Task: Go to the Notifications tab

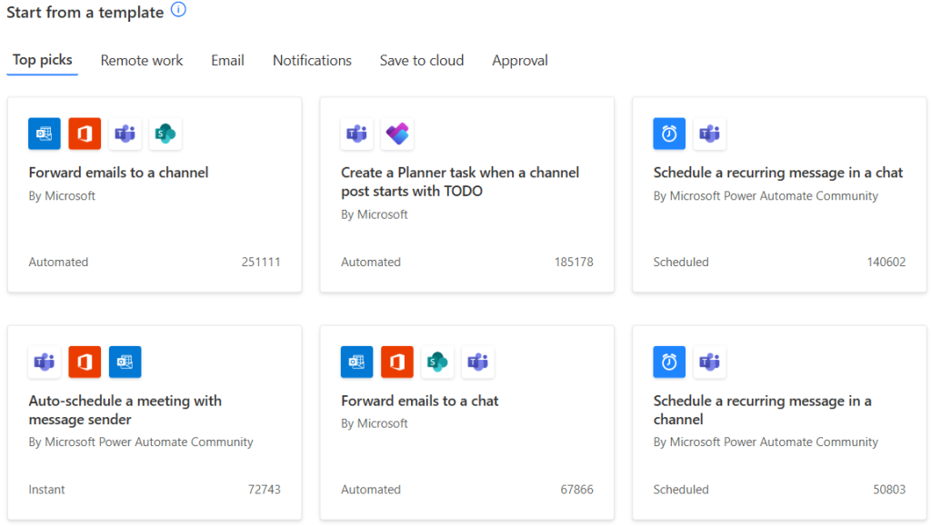Action: click(x=312, y=60)
